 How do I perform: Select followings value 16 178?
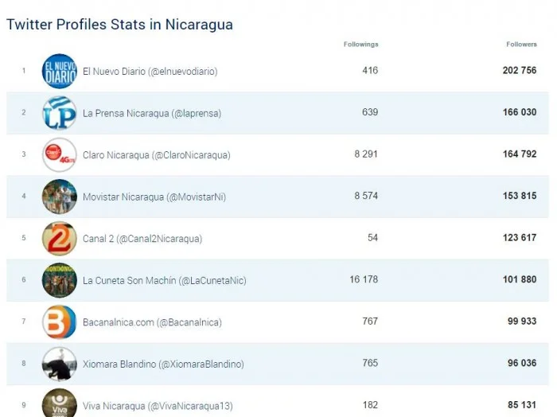tap(364, 279)
